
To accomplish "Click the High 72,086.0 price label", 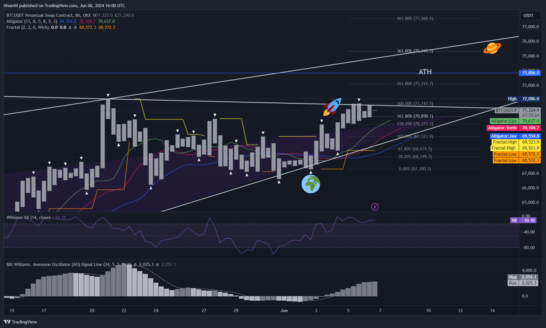I will 524,99.
